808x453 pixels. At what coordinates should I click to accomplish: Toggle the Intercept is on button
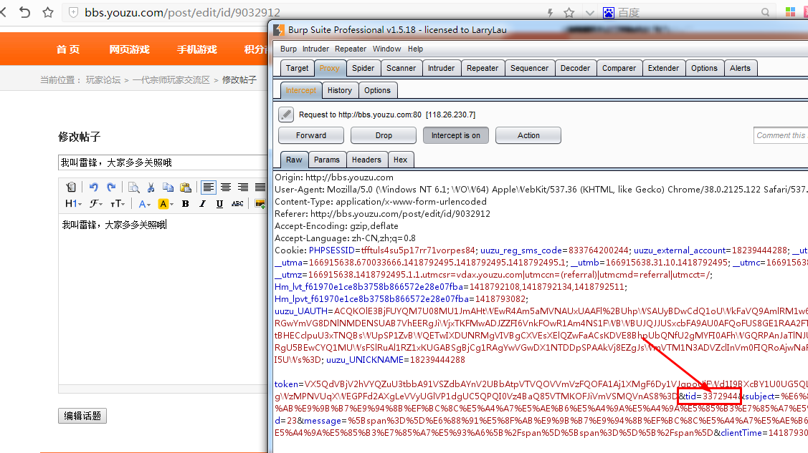pos(455,135)
